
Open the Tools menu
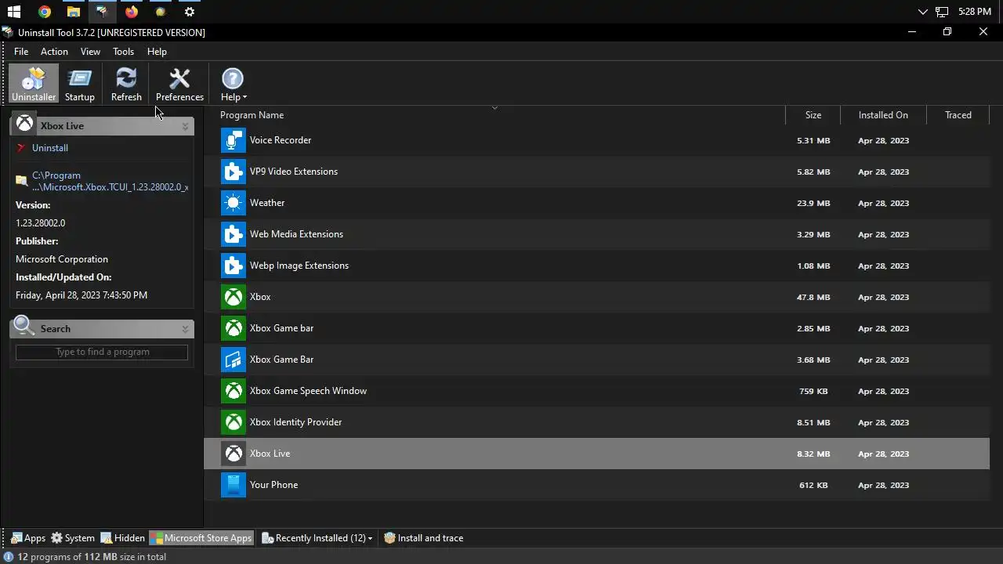(123, 52)
